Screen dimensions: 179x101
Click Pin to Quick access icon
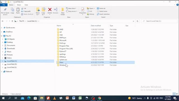coord(5,10)
